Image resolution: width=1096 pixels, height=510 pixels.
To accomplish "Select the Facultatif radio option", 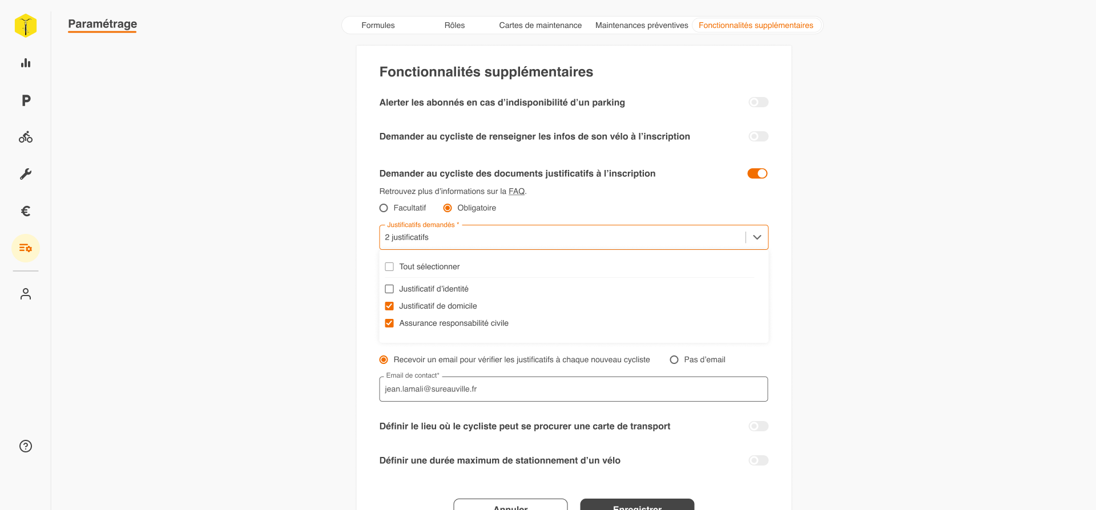I will coord(384,208).
